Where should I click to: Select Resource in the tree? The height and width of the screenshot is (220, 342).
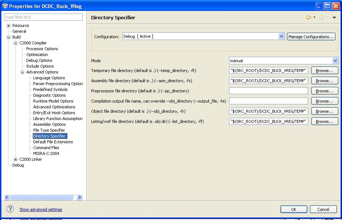pos(20,25)
